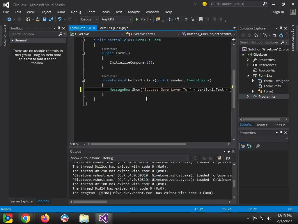Click the Undo arrow icon
Viewport: 298px width, 224px height.
pyautogui.click(x=60, y=19)
